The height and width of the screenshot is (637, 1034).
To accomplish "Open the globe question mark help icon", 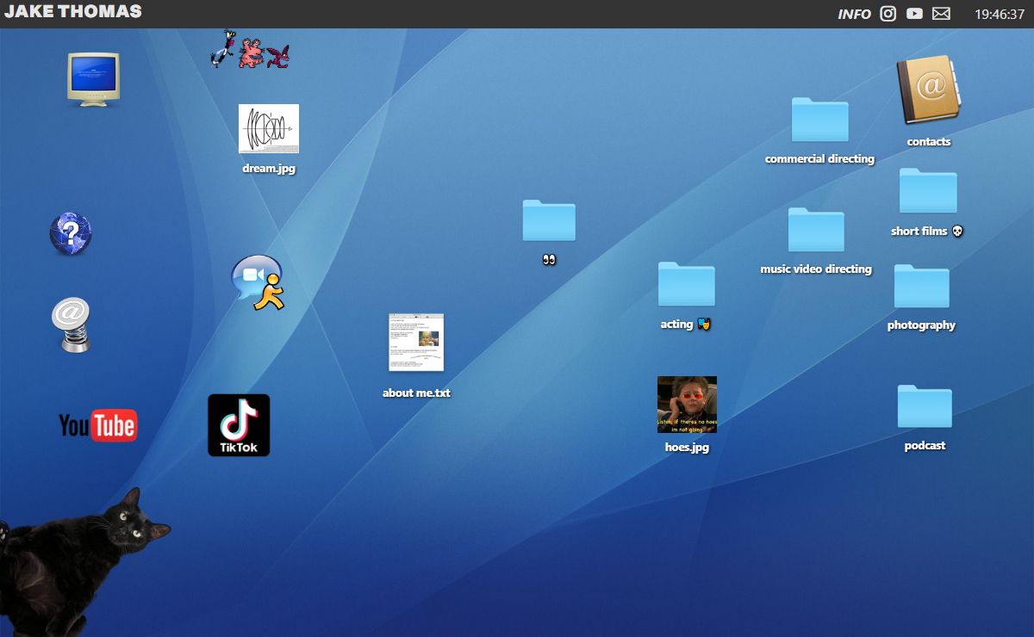I will [x=71, y=233].
